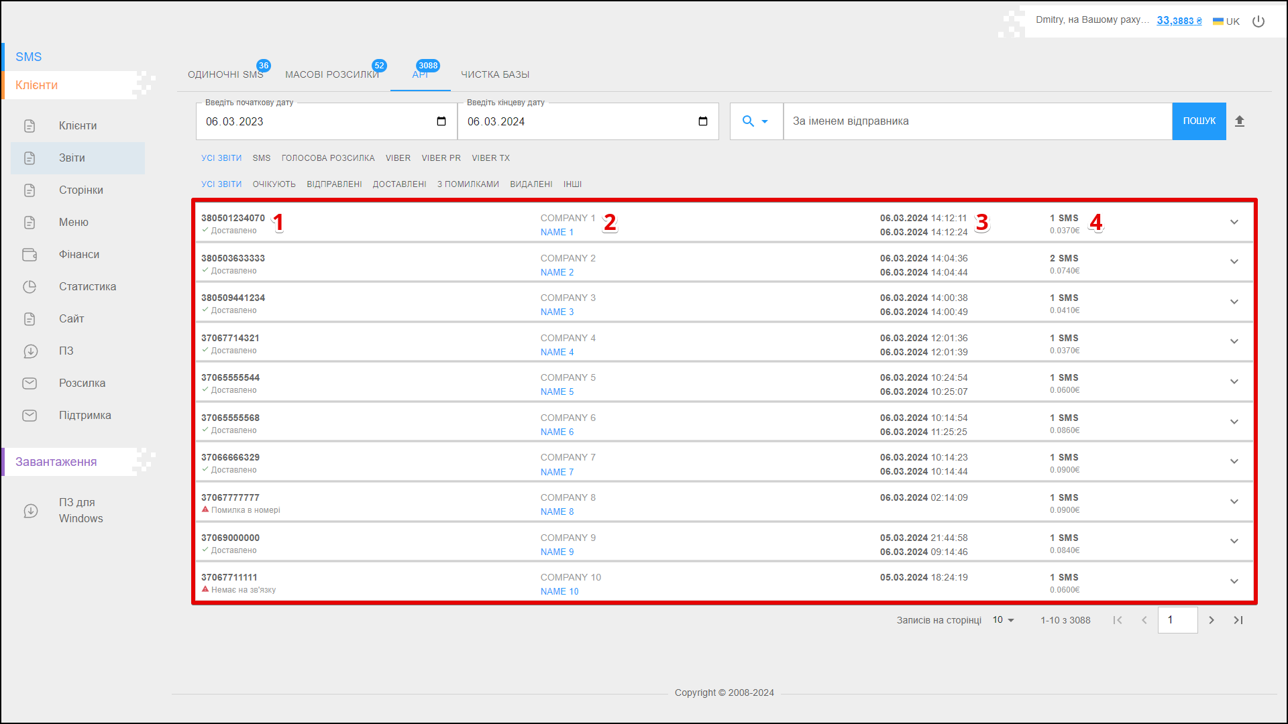Open the search type magnifier dropdown

point(755,121)
